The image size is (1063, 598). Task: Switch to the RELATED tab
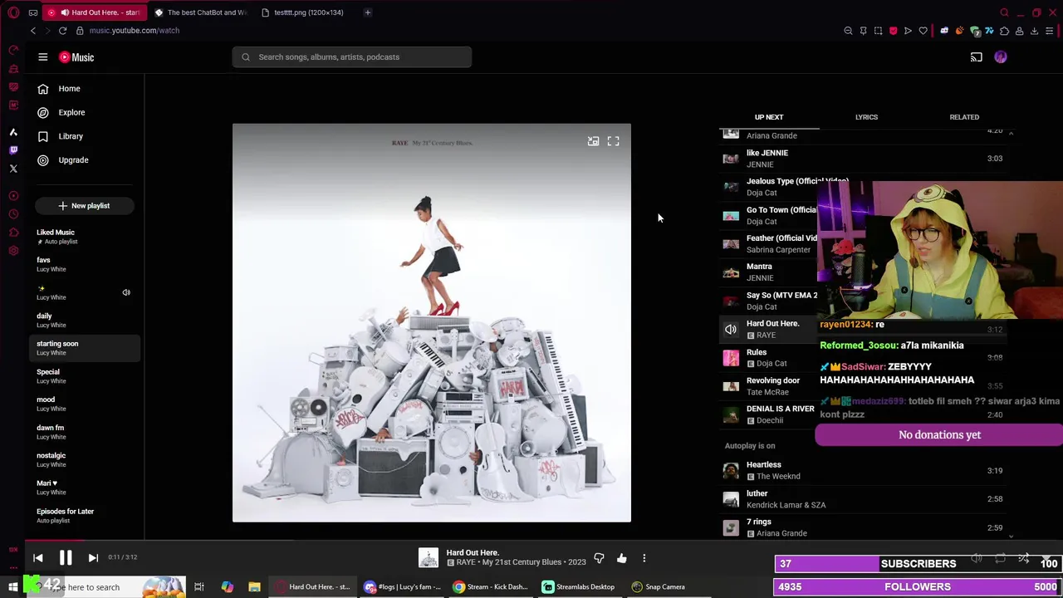tap(964, 117)
